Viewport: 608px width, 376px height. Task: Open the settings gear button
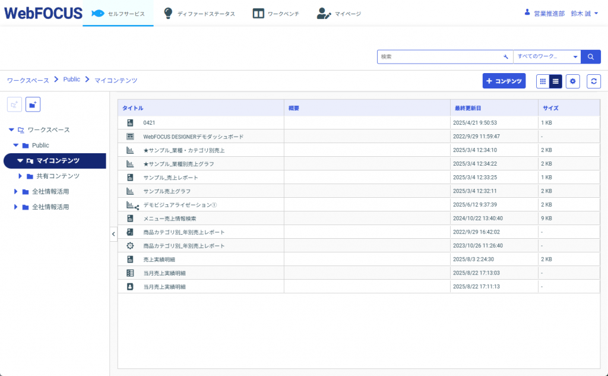(572, 81)
